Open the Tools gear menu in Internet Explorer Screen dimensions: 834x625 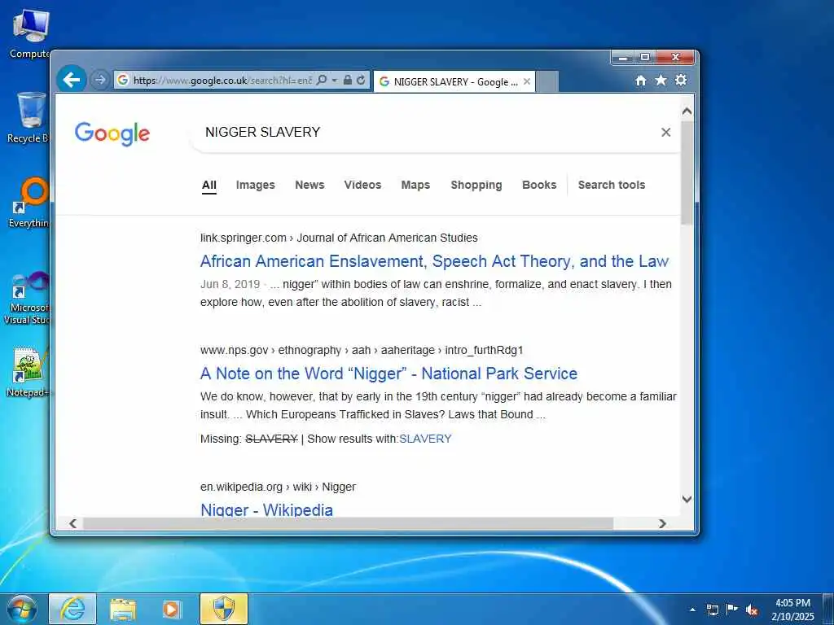coord(681,80)
